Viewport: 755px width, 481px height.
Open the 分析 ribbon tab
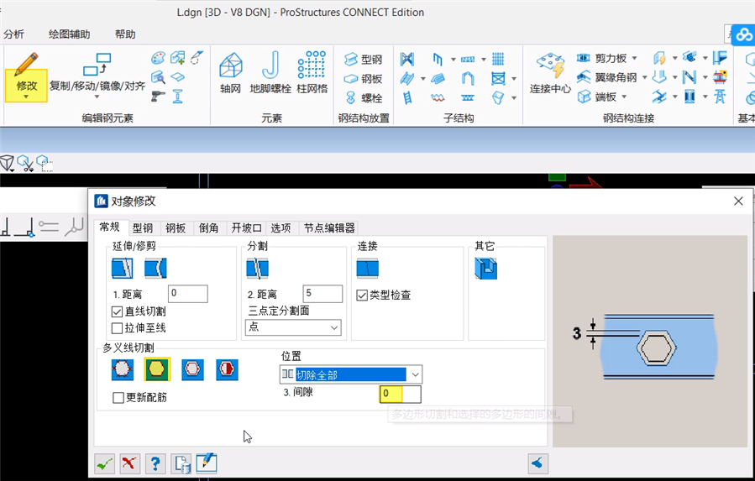[x=13, y=34]
